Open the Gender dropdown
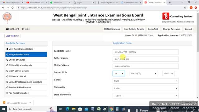The height and width of the screenshot is (112, 199). (x=146, y=81)
